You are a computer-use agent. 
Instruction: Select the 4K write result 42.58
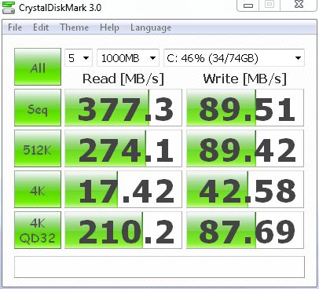[x=245, y=189]
